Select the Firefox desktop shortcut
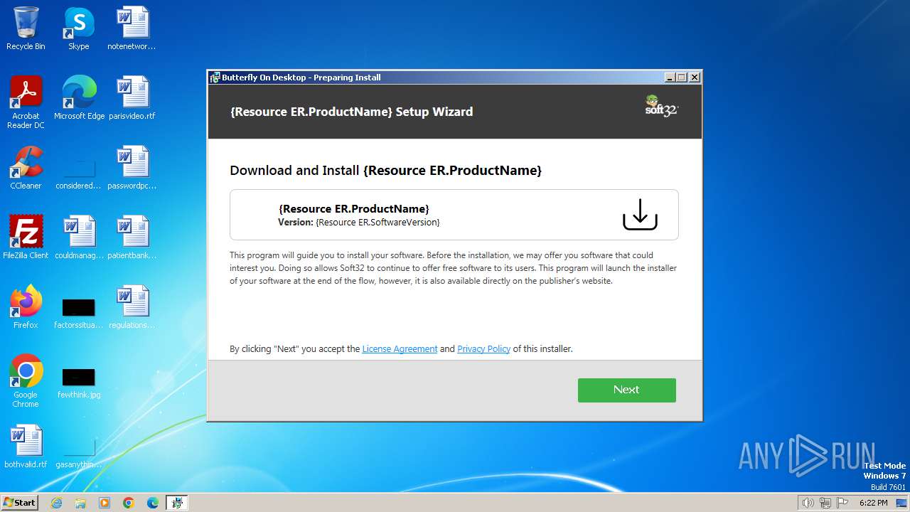 [x=26, y=307]
